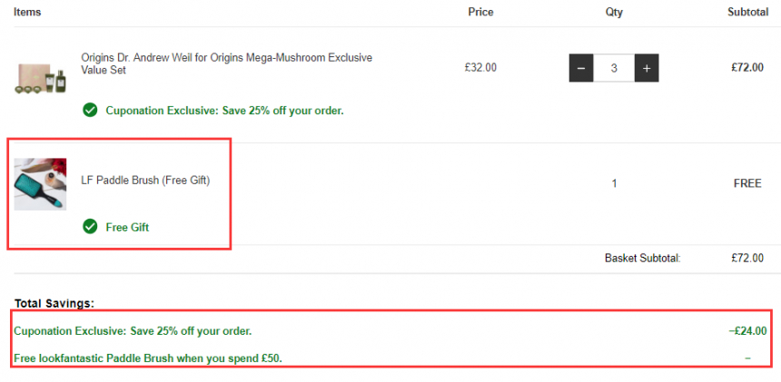781x382 pixels.
Task: Click the green Free Gift label
Action: [127, 228]
